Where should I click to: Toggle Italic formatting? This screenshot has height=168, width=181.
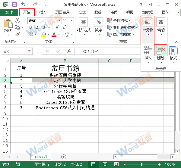pyautogui.click(x=37, y=28)
